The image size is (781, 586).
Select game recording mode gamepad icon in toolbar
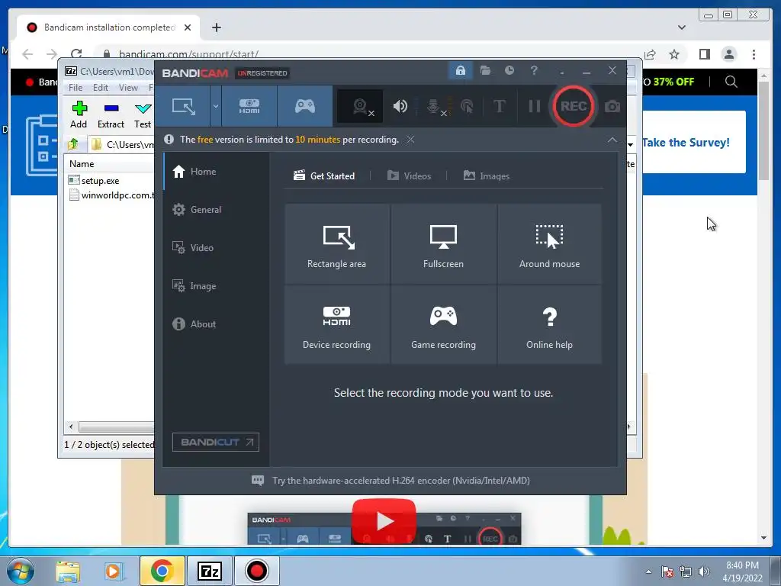305,106
